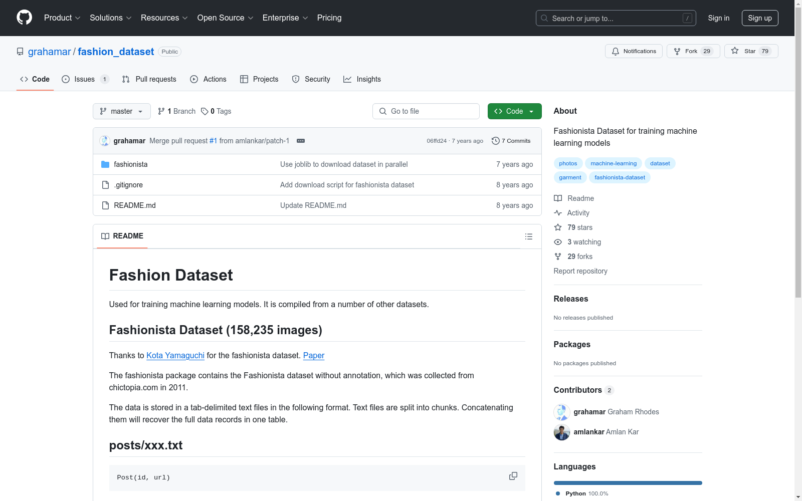
Task: Click the Activity pulse icon
Action: [x=558, y=213]
